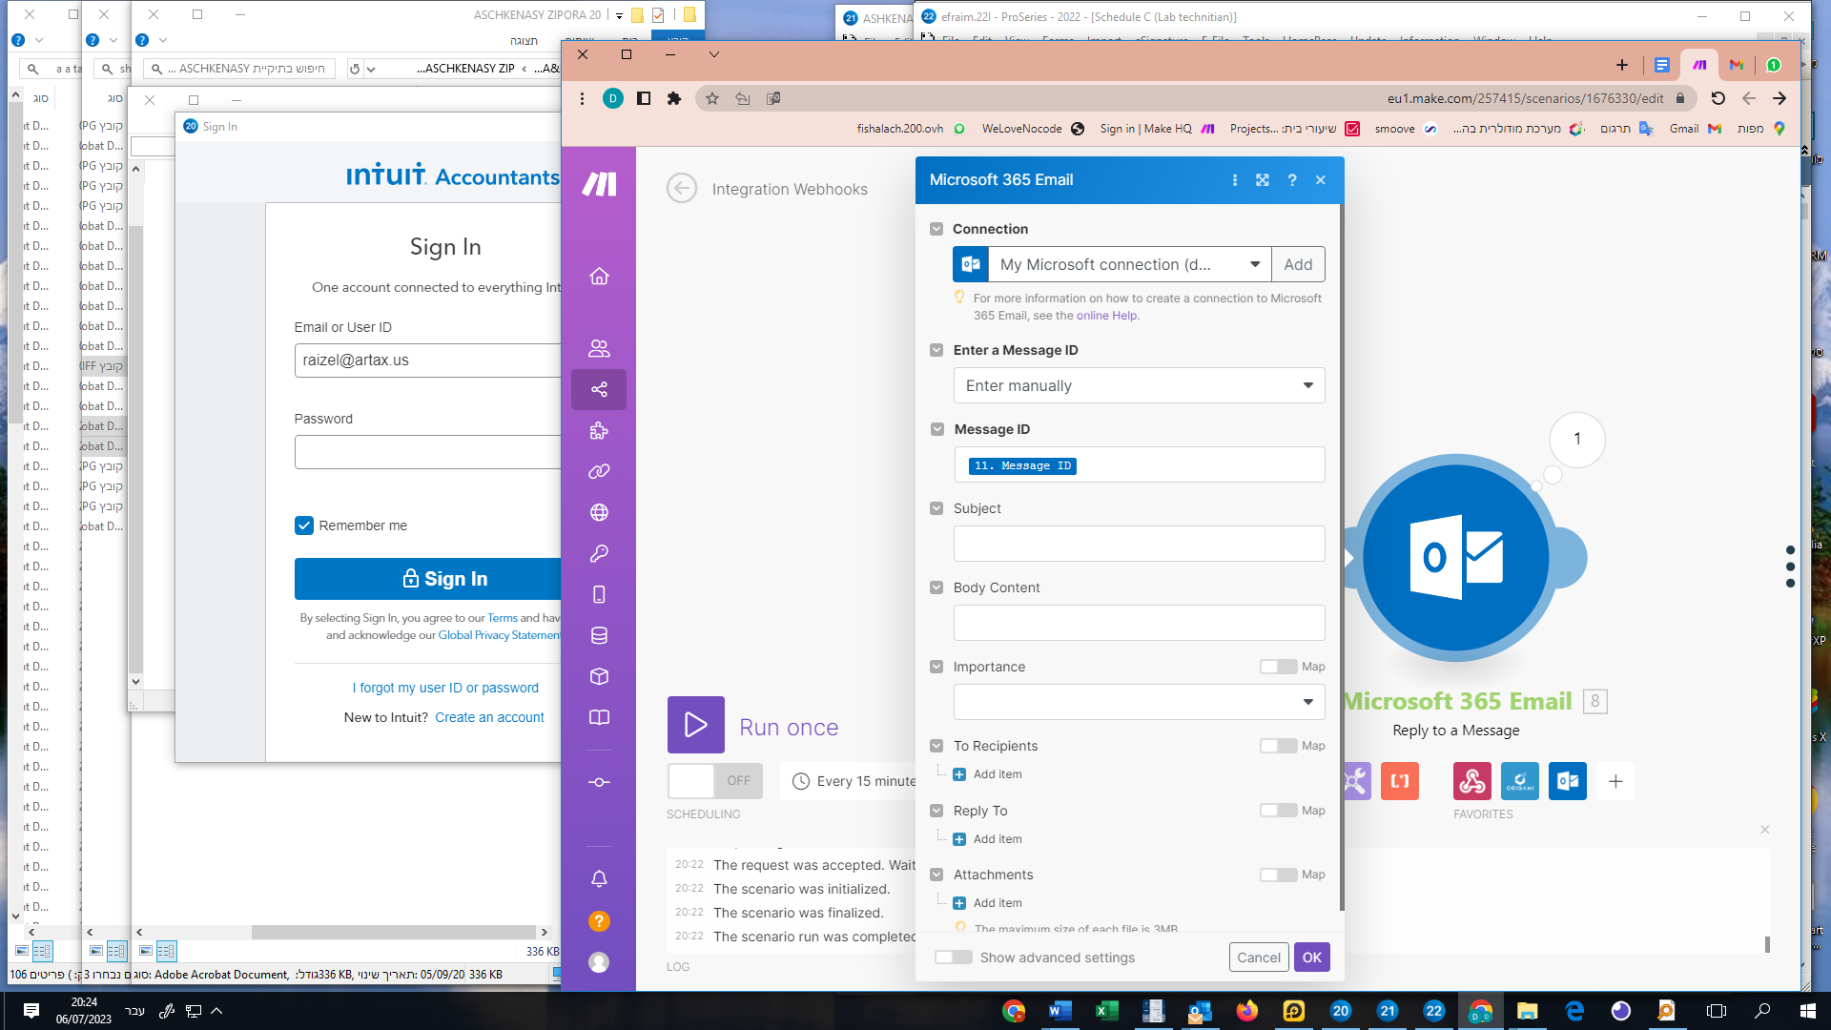Image resolution: width=1831 pixels, height=1030 pixels.
Task: Open Scenarios in Make sidebar
Action: click(599, 389)
